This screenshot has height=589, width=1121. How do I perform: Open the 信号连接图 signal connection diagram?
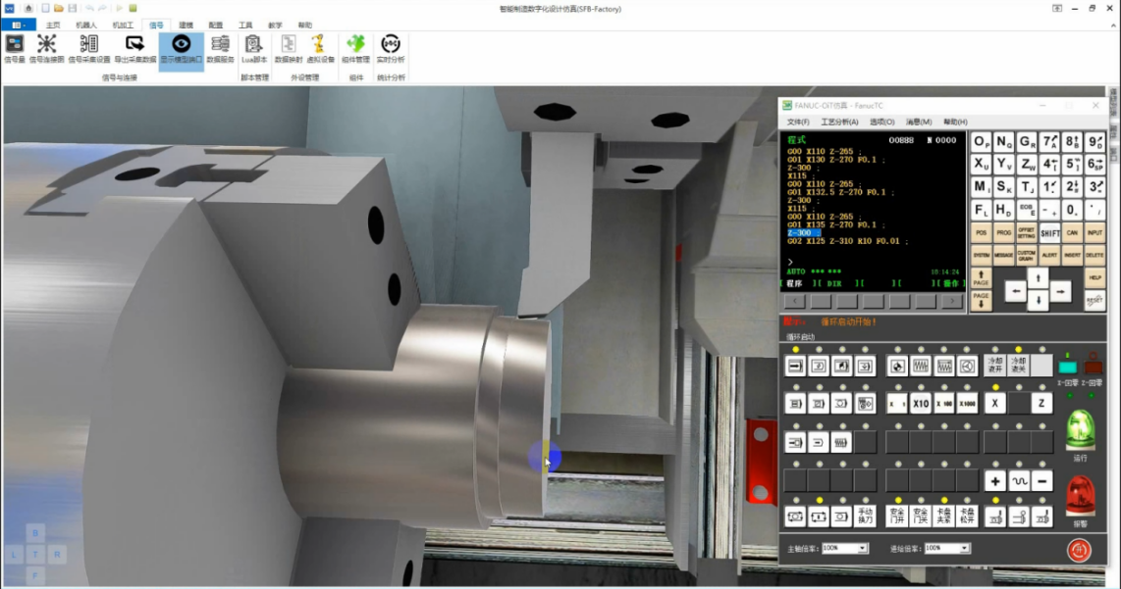coord(46,49)
